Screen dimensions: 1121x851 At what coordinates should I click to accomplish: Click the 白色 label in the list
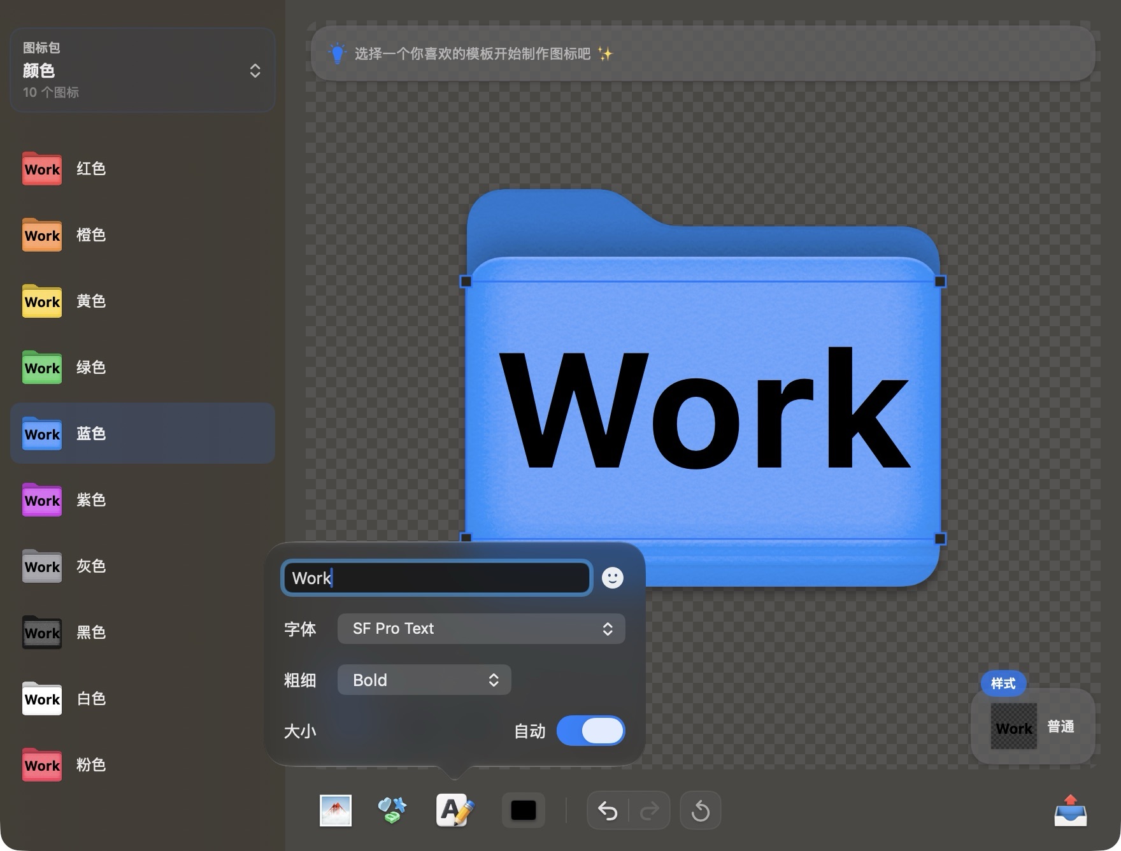(x=91, y=699)
